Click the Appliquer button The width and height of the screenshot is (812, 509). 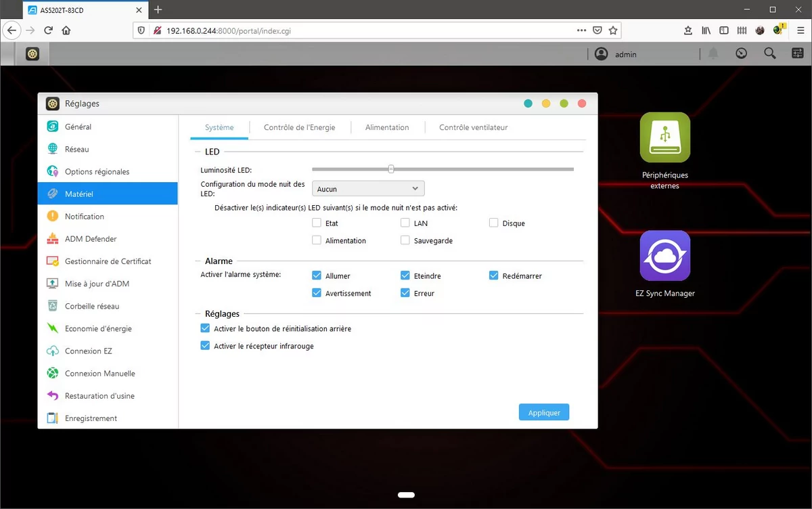coord(544,412)
